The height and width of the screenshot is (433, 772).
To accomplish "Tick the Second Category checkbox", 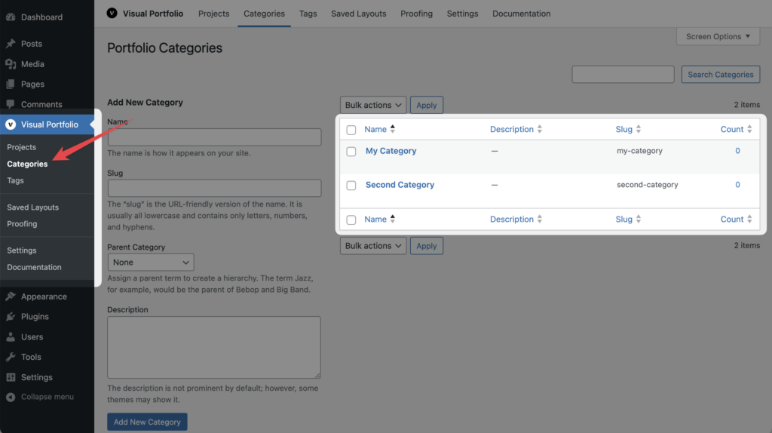I will coord(351,186).
